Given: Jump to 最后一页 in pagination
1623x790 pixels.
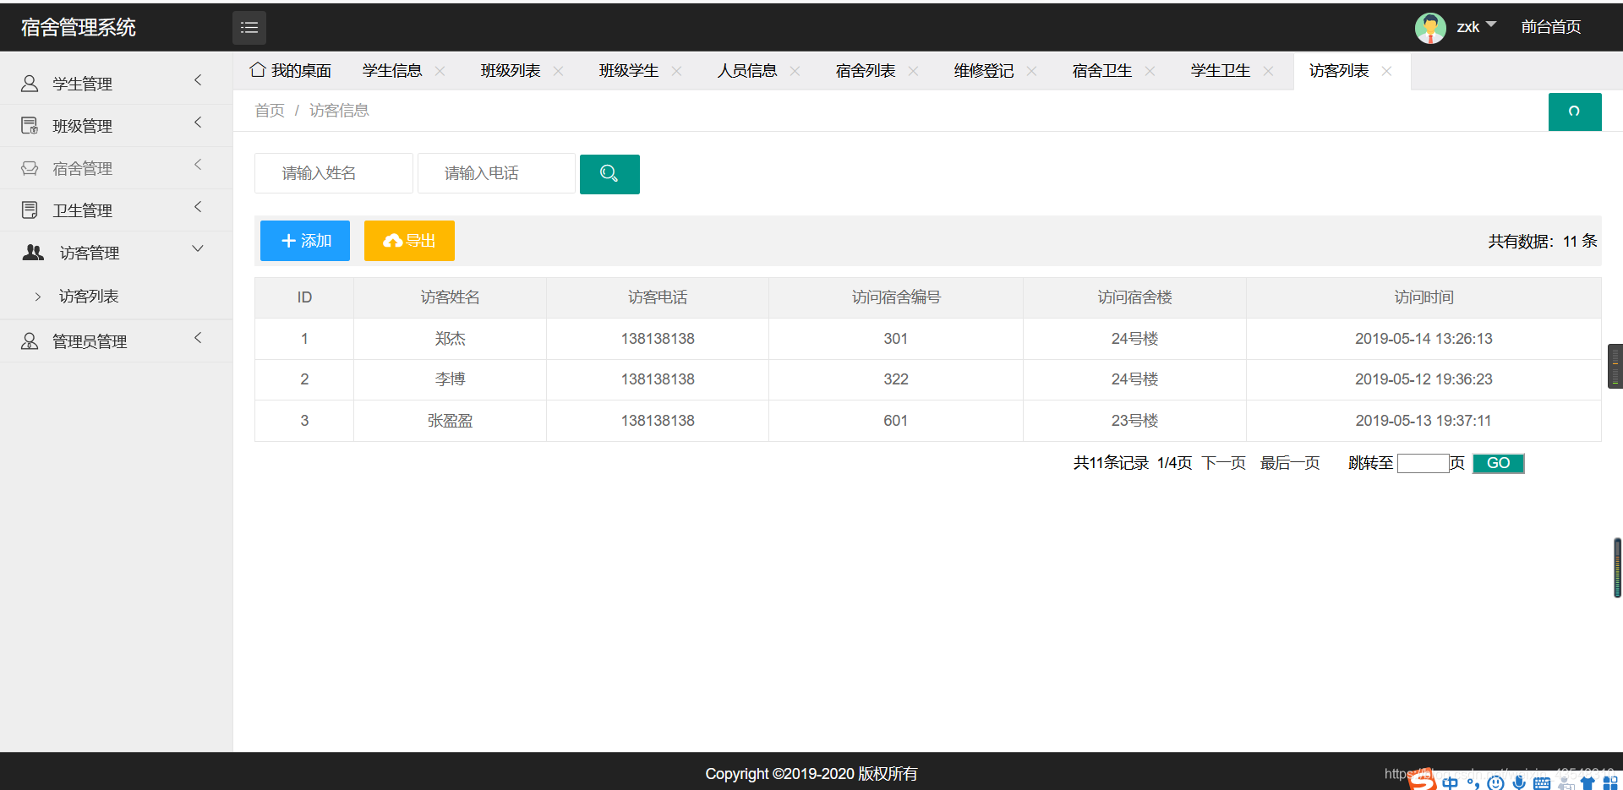Looking at the screenshot, I should tap(1290, 463).
